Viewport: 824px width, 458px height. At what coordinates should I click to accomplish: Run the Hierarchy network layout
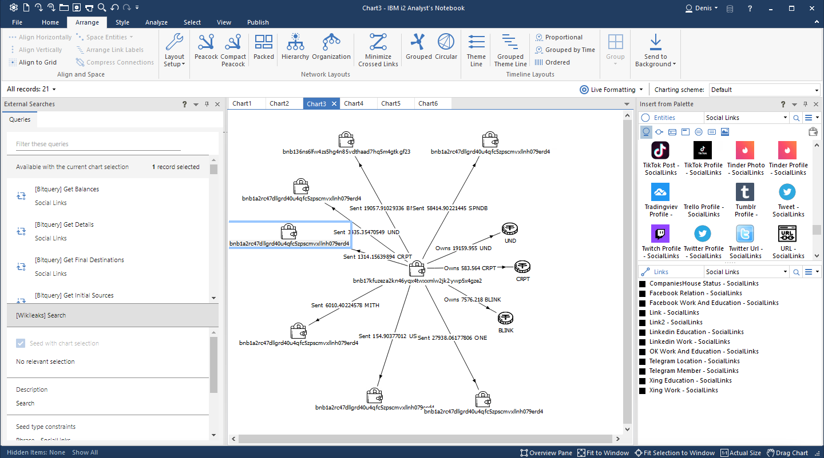[295, 49]
